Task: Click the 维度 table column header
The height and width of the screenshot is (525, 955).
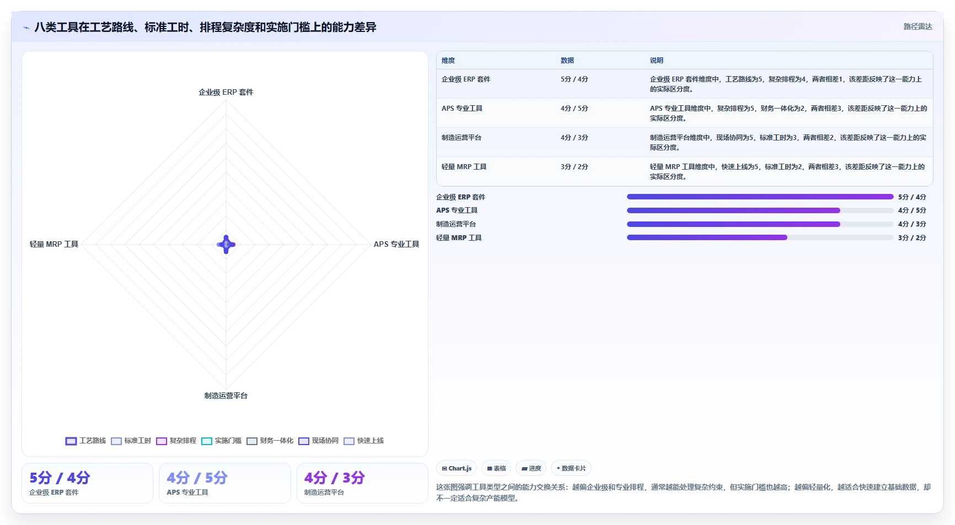Action: point(448,61)
